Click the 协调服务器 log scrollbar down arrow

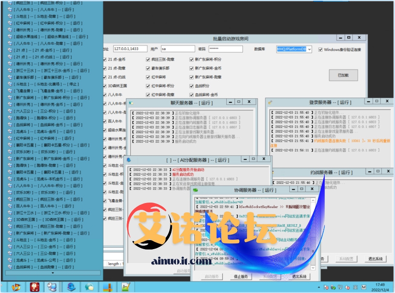pos(313,268)
